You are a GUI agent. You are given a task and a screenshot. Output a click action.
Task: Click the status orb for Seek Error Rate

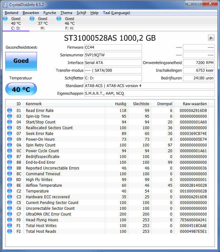point(10,133)
